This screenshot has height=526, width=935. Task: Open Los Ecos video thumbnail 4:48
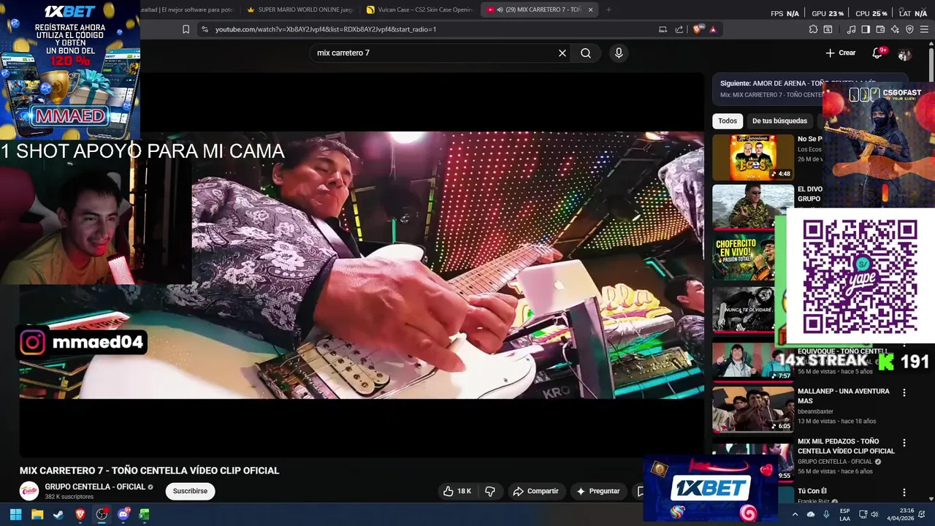click(753, 157)
